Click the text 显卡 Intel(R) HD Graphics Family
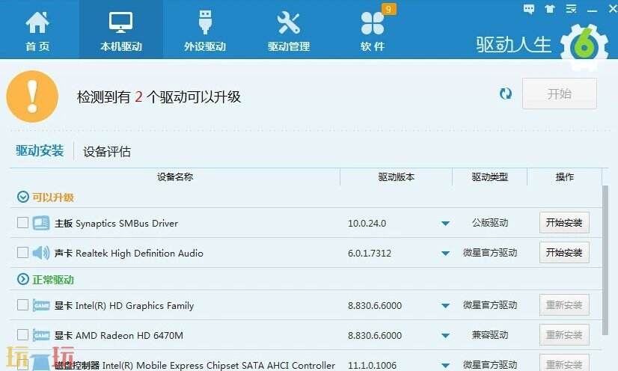Image resolution: width=618 pixels, height=371 pixels. pyautogui.click(x=124, y=306)
